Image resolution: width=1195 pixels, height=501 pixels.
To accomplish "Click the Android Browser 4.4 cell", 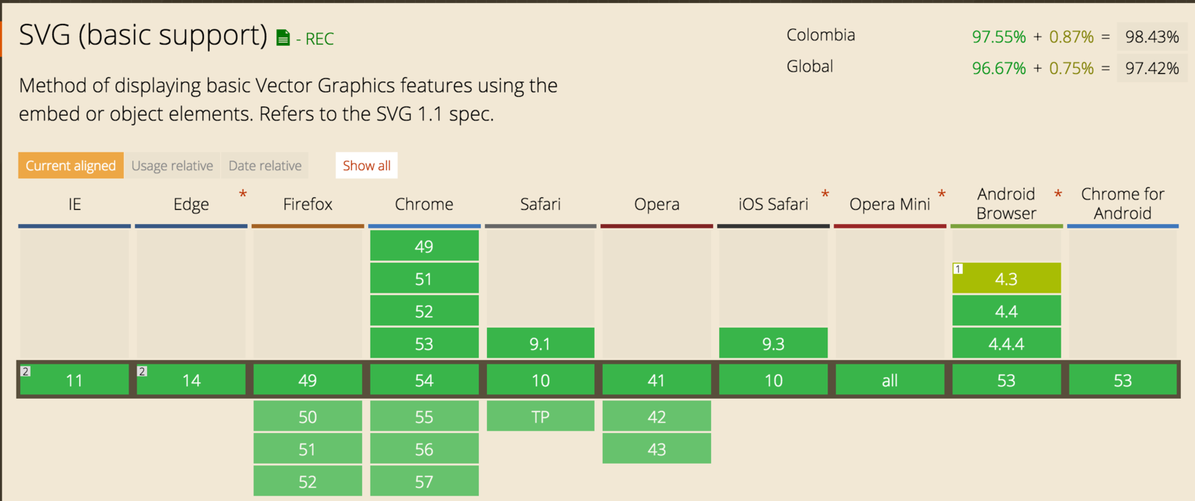I will (1006, 311).
